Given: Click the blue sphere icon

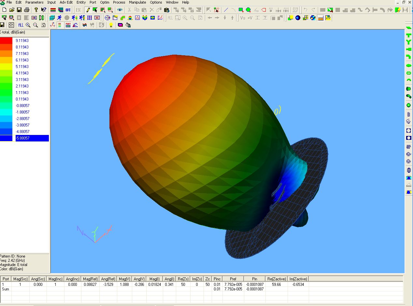Looking at the screenshot, I should coord(298,18).
